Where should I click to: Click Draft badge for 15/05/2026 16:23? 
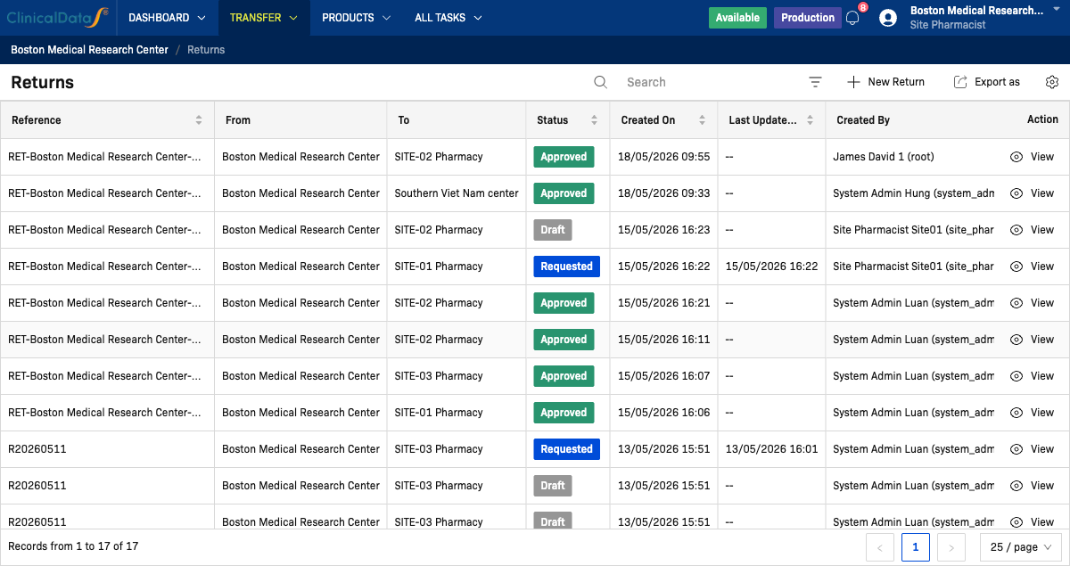(553, 230)
